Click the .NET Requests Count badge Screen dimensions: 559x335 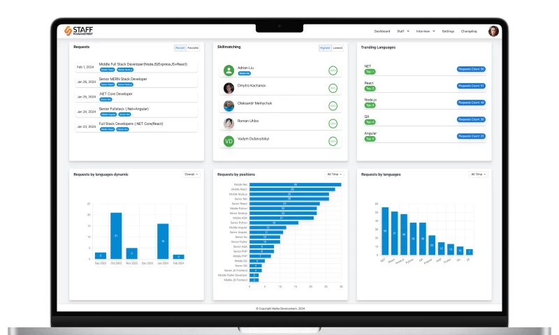[471, 69]
